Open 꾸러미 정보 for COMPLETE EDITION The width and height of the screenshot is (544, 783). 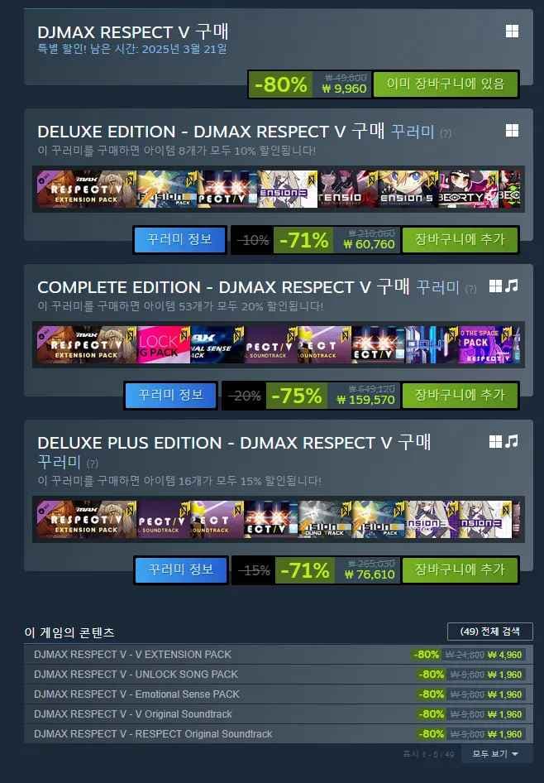pyautogui.click(x=170, y=396)
